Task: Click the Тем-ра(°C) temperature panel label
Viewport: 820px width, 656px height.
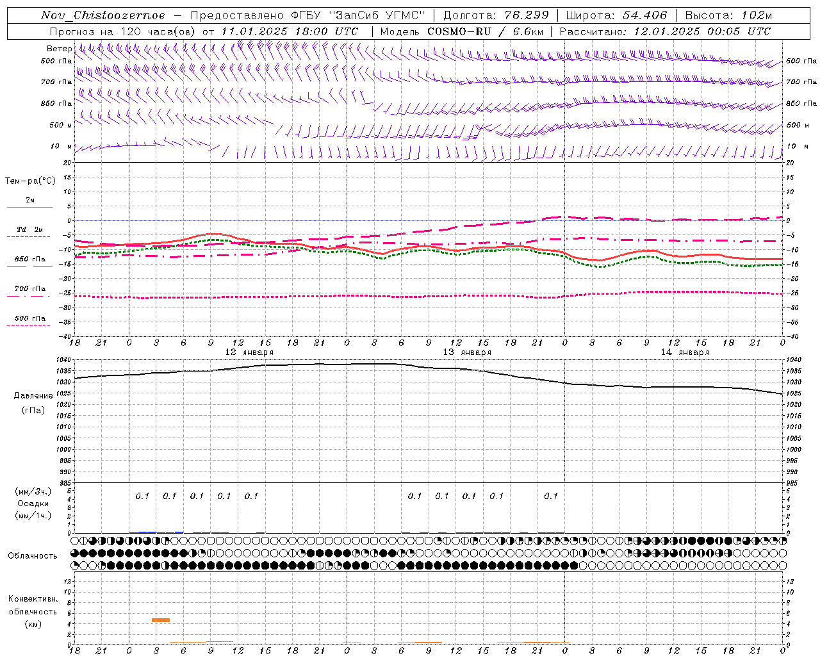Action: (x=30, y=181)
